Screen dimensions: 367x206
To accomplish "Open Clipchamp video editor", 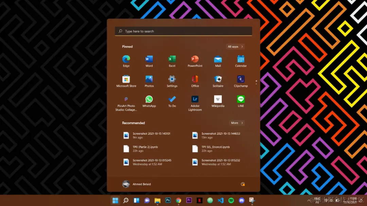I will coord(241,81).
